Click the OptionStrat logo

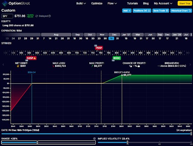click(16, 3)
